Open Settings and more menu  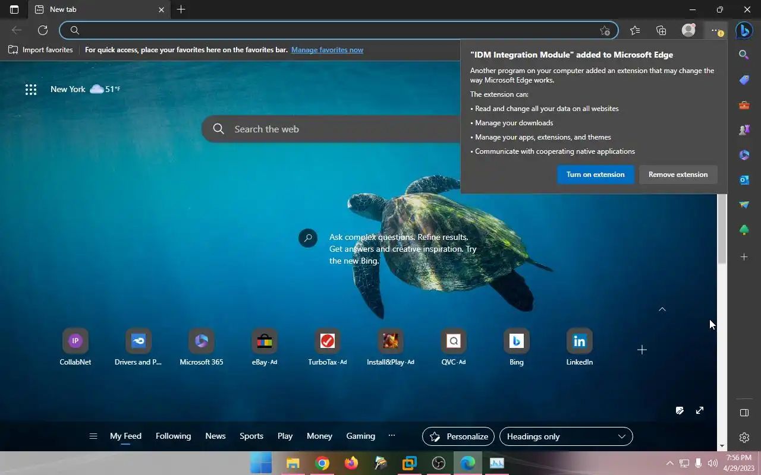coord(716,30)
